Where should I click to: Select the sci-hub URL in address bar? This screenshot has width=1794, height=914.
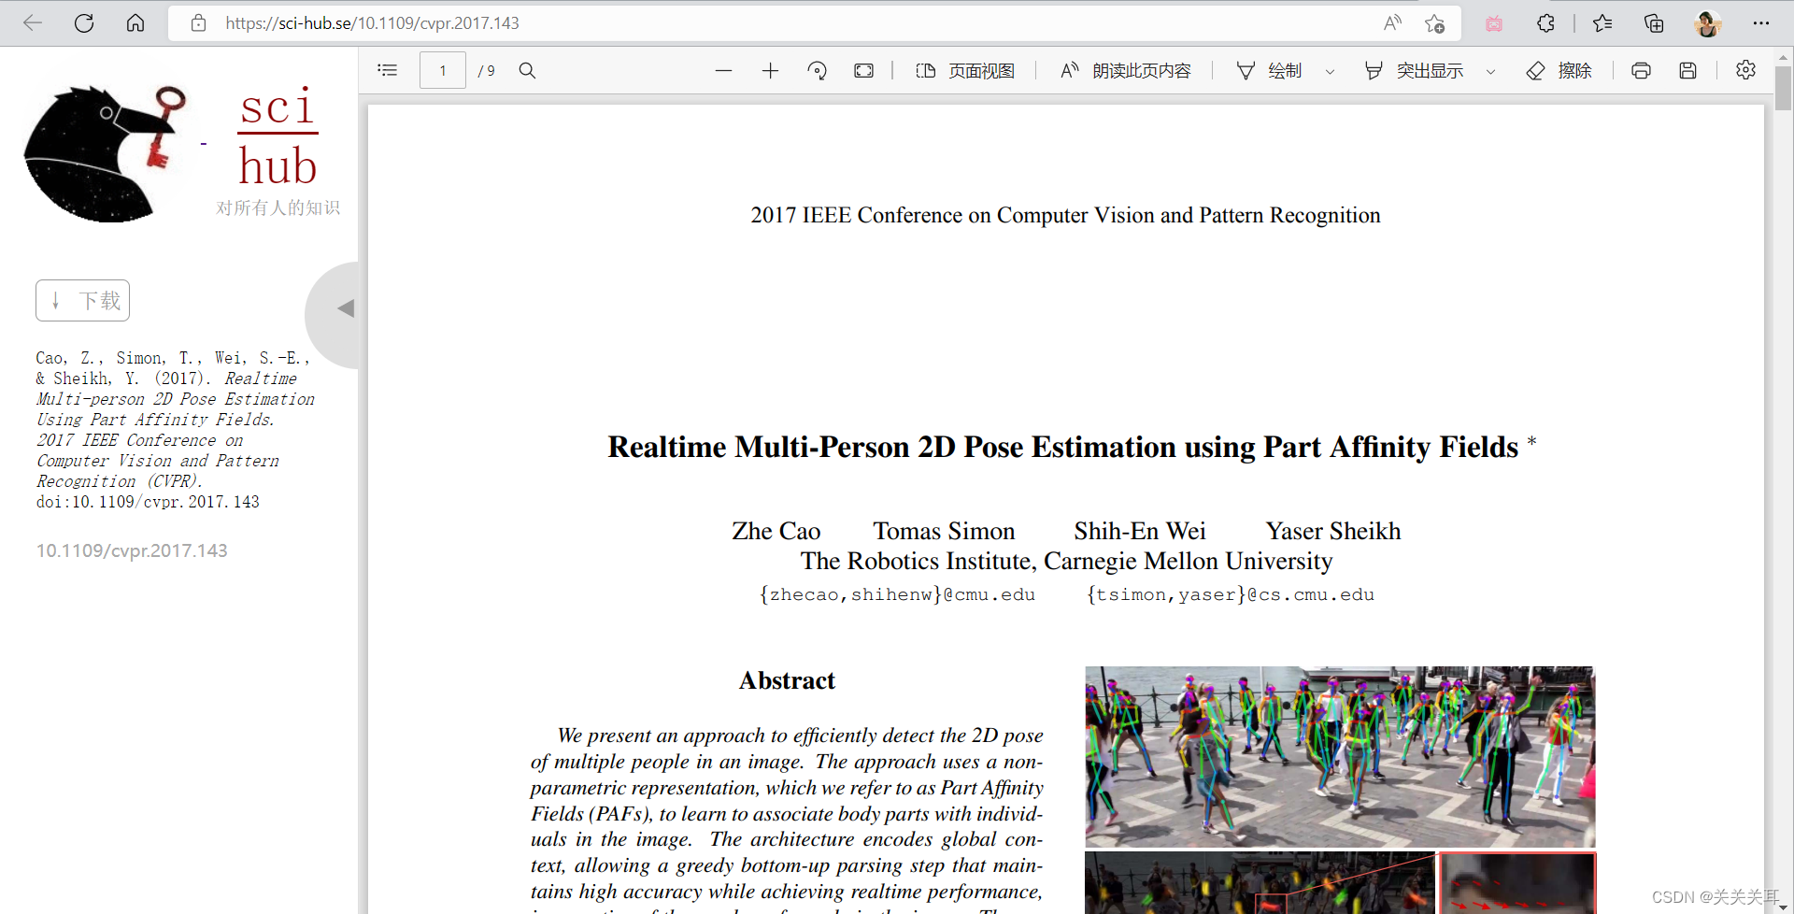point(372,23)
